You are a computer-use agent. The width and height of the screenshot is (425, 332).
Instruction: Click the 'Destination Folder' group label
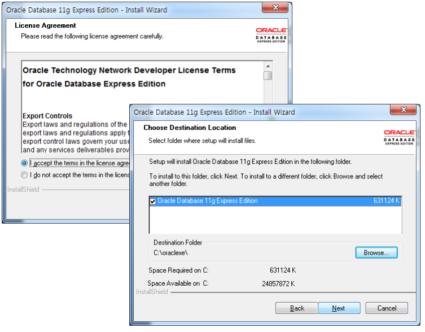(178, 242)
